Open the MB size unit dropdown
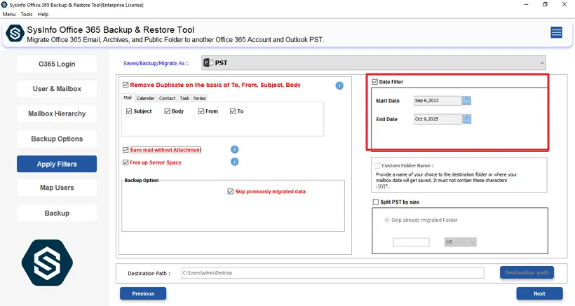The image size is (575, 306). click(x=460, y=242)
